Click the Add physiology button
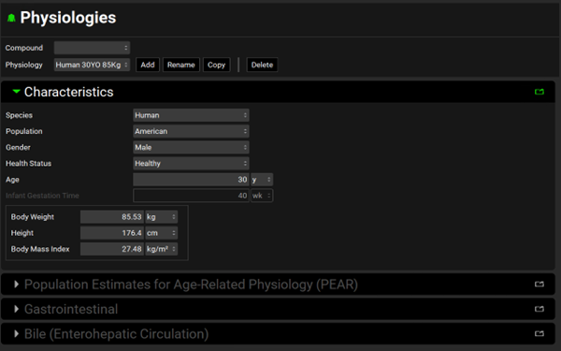561x351 pixels. coord(148,65)
